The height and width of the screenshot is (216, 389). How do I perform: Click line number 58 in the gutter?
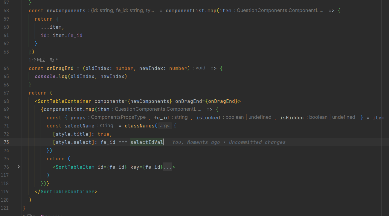point(6,10)
